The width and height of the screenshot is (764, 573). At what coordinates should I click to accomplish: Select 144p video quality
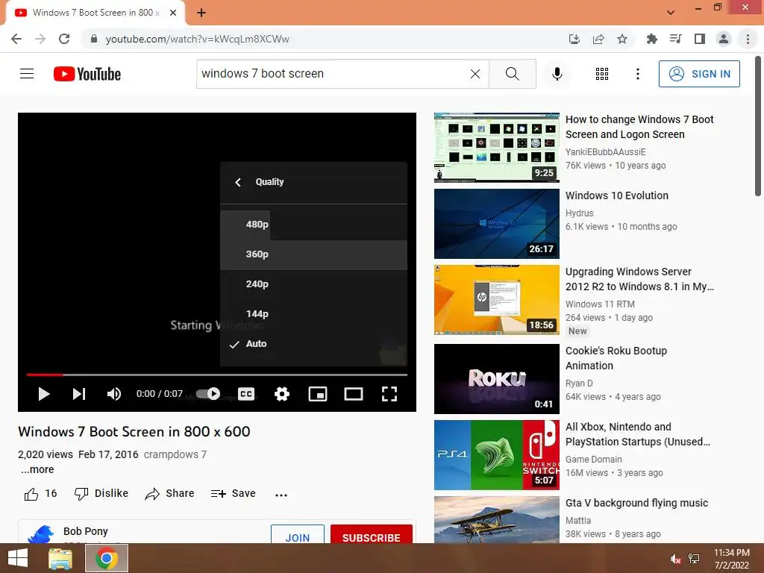(313, 314)
